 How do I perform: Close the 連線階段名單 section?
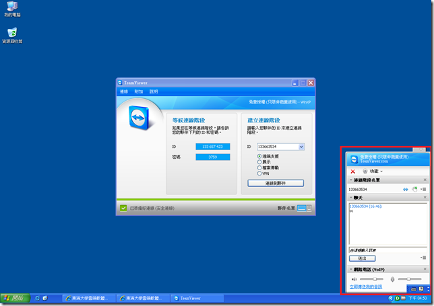[x=425, y=180]
